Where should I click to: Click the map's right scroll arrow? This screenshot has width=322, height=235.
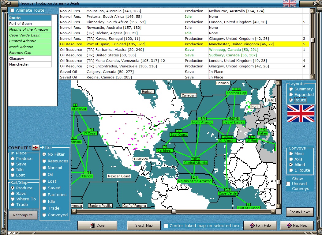click(273, 211)
